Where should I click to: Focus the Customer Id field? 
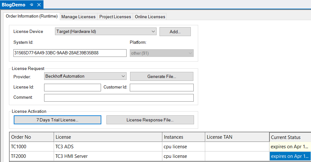tap(162, 88)
